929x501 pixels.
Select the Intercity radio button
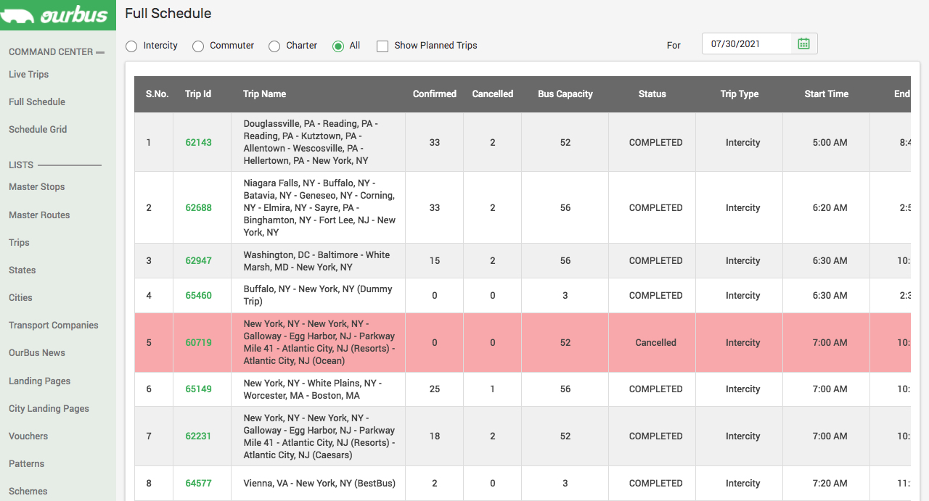coord(131,46)
